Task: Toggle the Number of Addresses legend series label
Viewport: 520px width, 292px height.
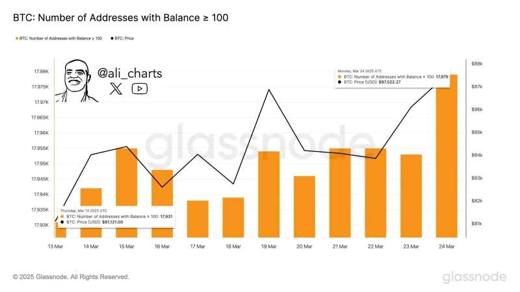Action: click(61, 38)
